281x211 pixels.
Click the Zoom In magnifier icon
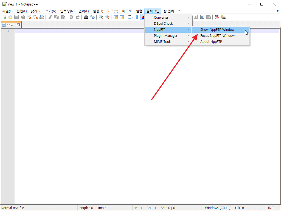point(101,17)
